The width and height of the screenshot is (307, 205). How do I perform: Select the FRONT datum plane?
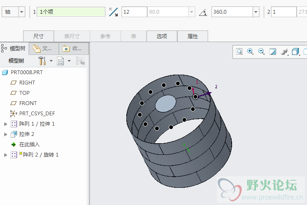click(x=28, y=103)
